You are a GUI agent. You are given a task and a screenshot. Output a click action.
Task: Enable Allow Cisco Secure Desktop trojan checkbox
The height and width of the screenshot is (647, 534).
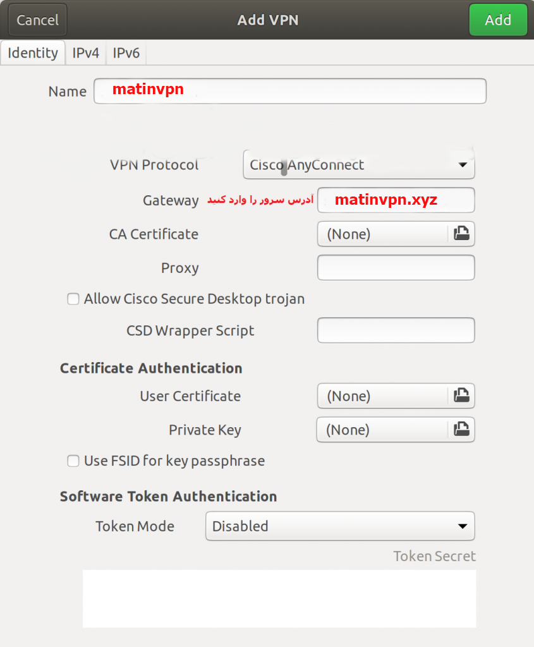(73, 299)
